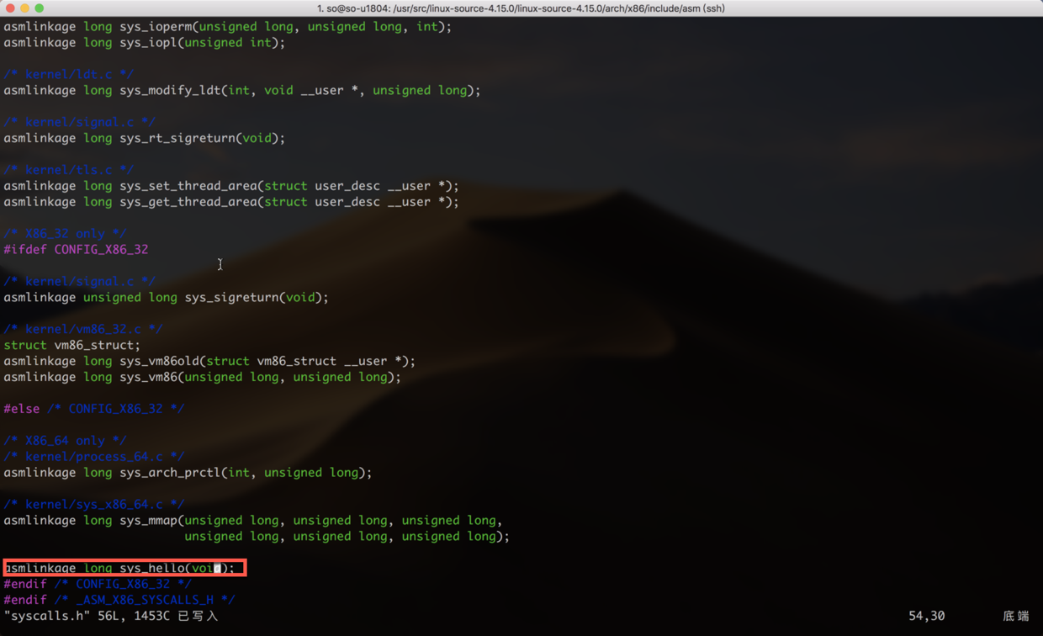Image resolution: width=1043 pixels, height=636 pixels.
Task: Click the #endif _ASM_X86_SYSCALLS_H line
Action: pos(119,601)
